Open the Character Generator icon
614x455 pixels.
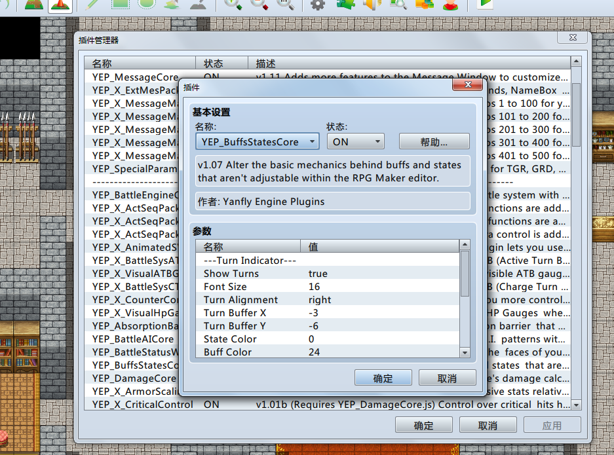point(451,5)
